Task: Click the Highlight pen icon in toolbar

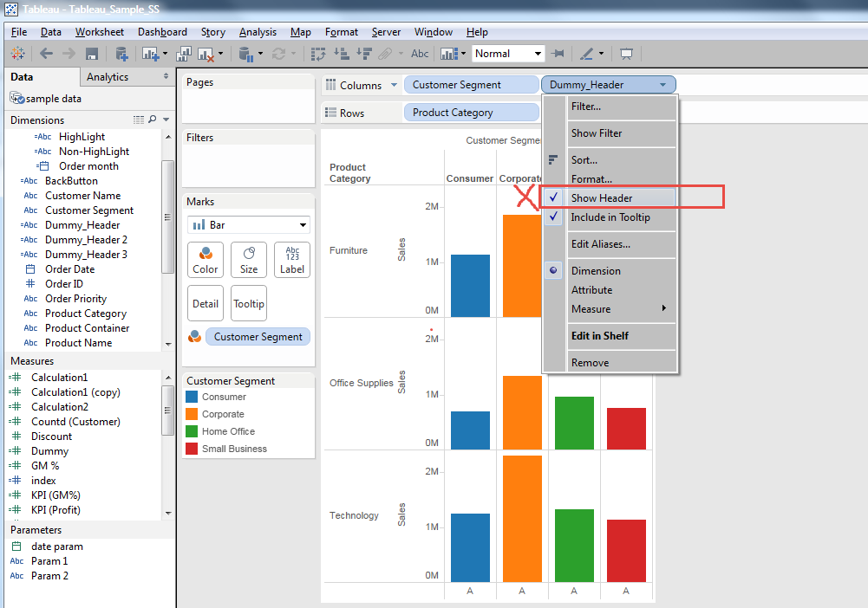Action: point(586,54)
